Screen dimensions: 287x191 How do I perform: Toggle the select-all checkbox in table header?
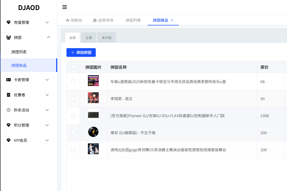(x=73, y=67)
